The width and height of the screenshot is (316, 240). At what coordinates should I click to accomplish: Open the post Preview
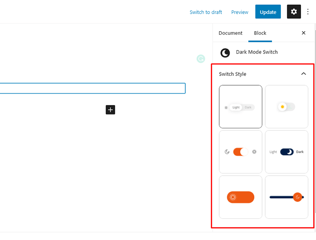pos(240,12)
